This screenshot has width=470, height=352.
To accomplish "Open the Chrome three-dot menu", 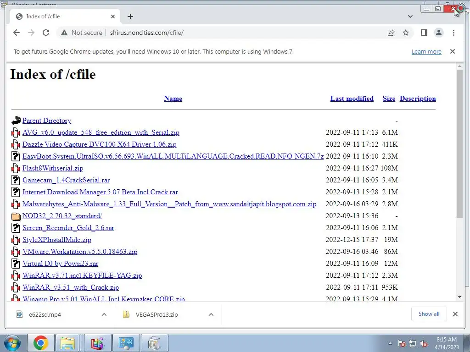I will tap(453, 33).
